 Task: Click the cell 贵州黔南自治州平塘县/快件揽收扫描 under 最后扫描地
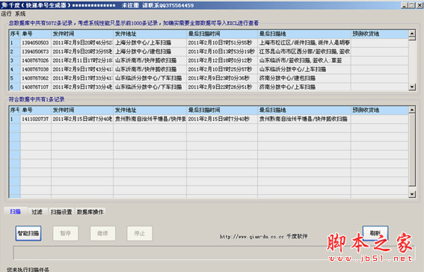click(x=304, y=119)
